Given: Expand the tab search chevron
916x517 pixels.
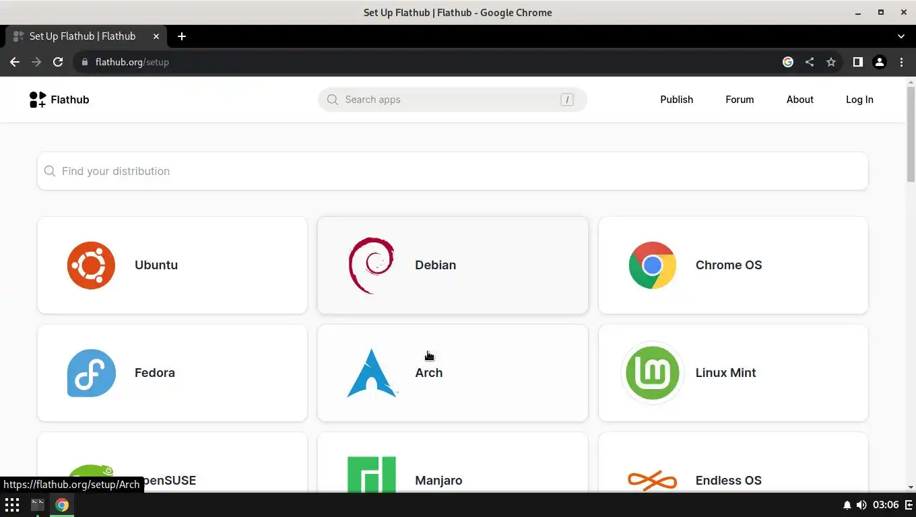Looking at the screenshot, I should coord(901,36).
